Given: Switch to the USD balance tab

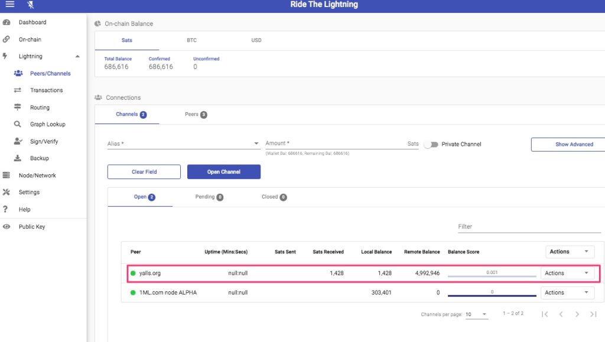Looking at the screenshot, I should [x=256, y=40].
